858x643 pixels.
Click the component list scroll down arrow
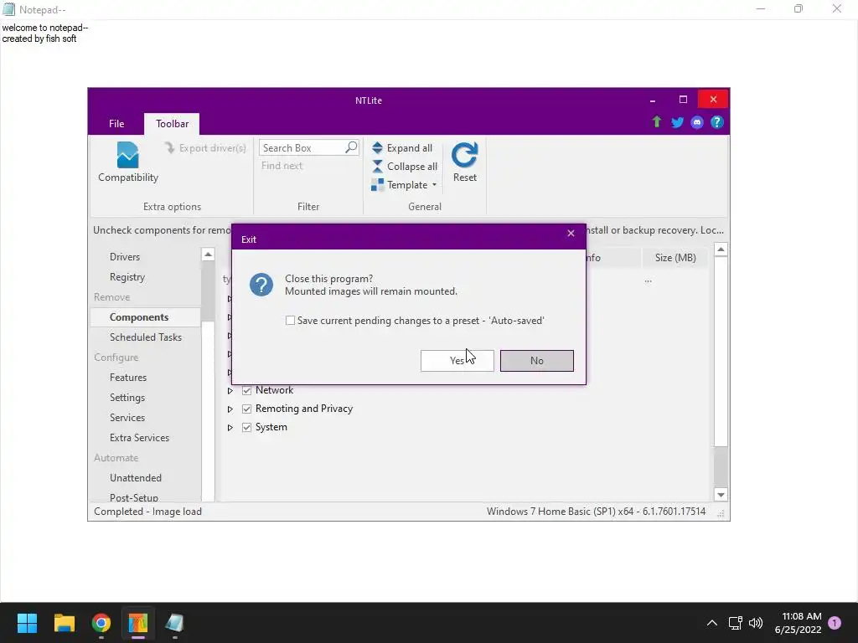tap(721, 495)
